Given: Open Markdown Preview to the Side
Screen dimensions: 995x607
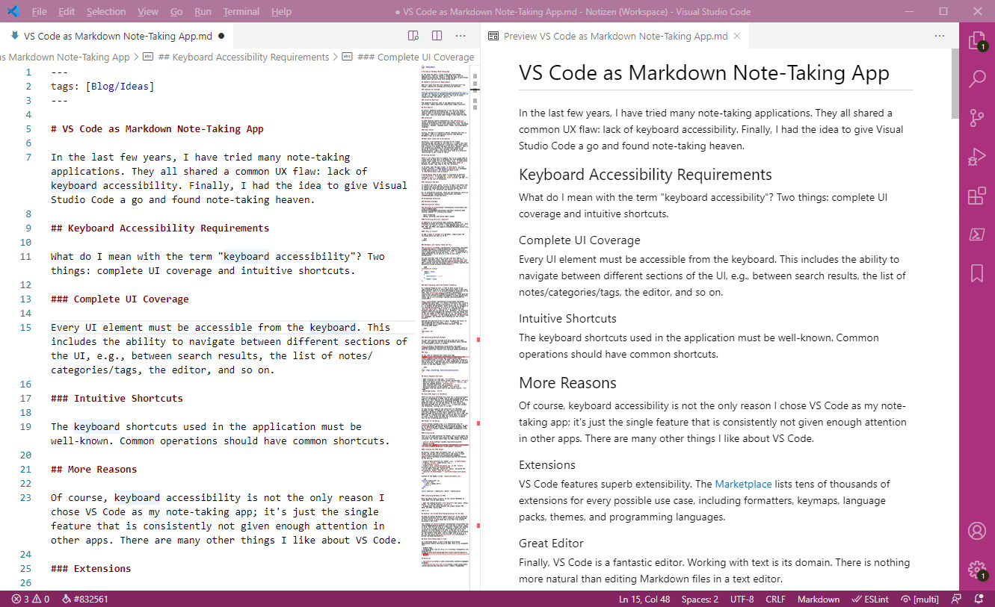Looking at the screenshot, I should 413,35.
